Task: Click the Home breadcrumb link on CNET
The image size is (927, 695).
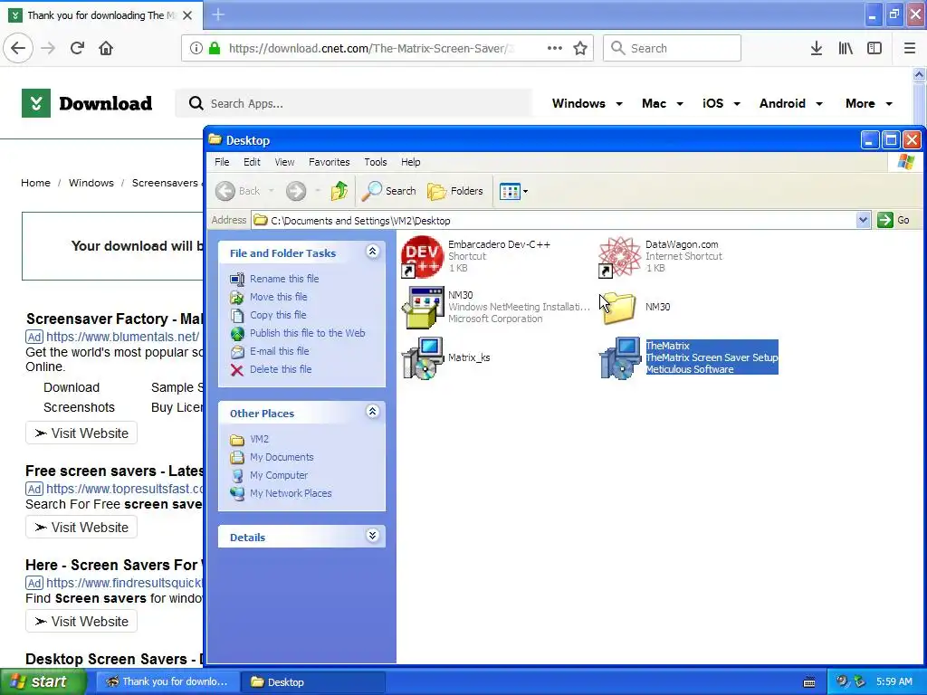Action: tap(35, 183)
